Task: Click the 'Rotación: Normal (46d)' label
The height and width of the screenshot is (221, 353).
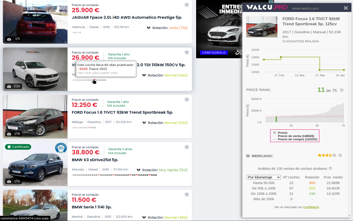Action: pos(168,218)
